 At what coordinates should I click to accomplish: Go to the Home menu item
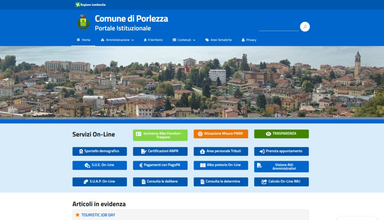[x=84, y=40]
